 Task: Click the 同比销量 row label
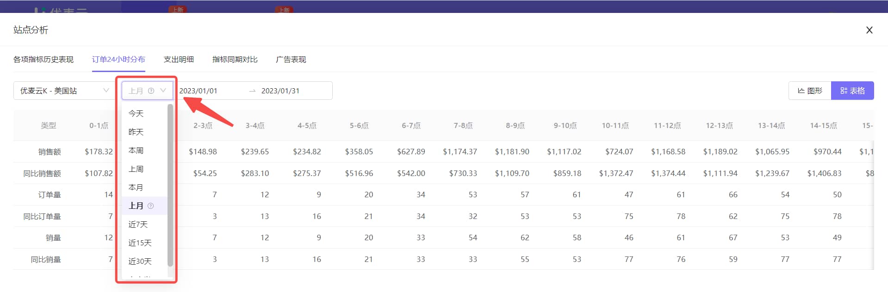point(46,260)
